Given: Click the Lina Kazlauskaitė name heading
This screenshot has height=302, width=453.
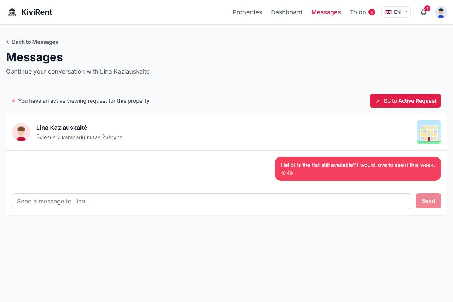Looking at the screenshot, I should (62, 128).
